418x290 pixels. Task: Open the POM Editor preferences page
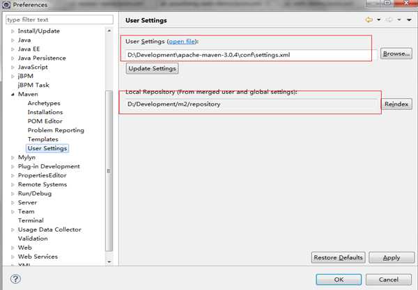tap(45, 121)
